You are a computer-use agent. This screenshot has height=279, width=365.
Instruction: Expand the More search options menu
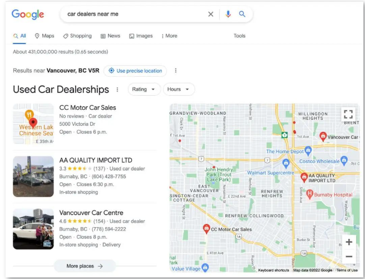click(169, 36)
